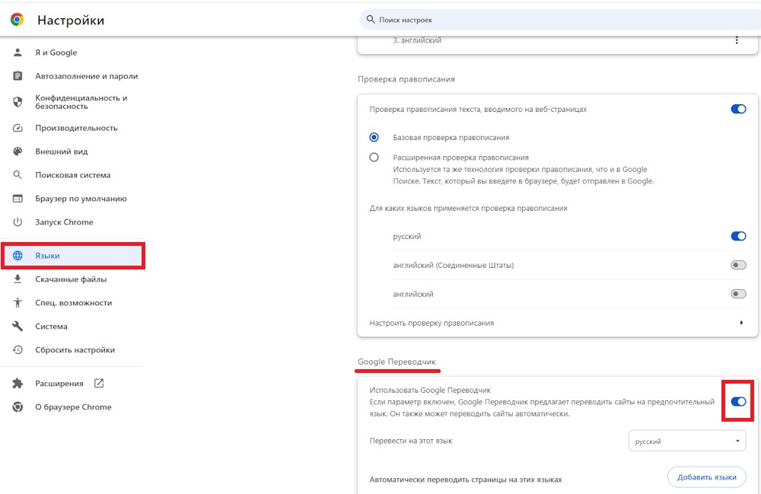Click the palette icon for Внешний вид
Screen dimensions: 761x494
[18, 151]
